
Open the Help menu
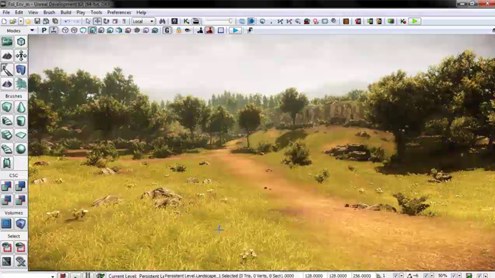141,12
